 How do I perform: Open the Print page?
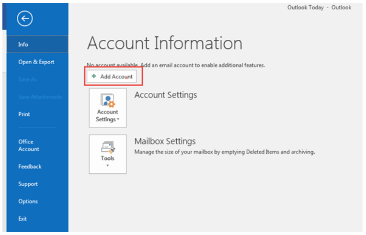(24, 114)
